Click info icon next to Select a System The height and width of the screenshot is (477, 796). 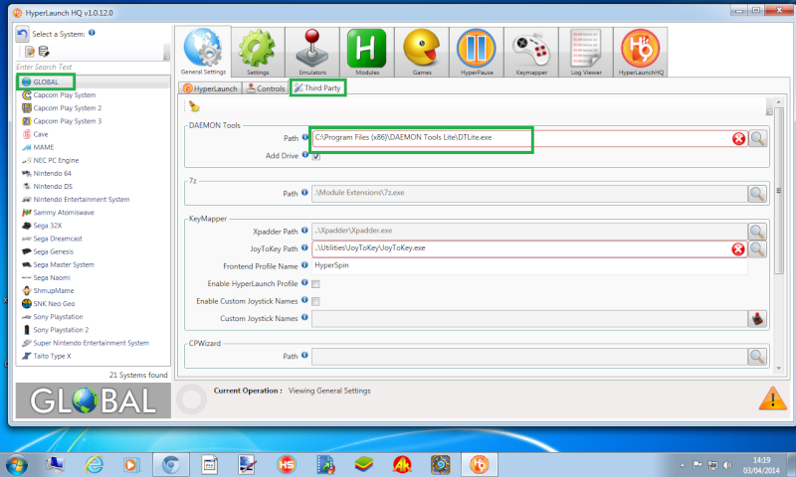coord(92,33)
